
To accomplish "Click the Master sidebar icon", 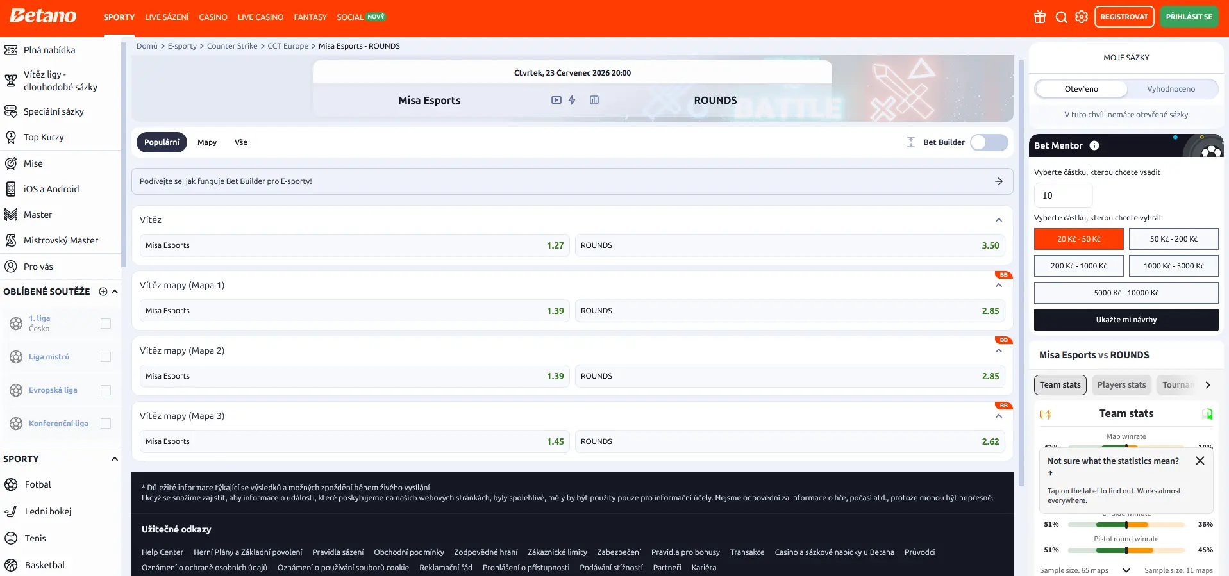I will click(11, 215).
